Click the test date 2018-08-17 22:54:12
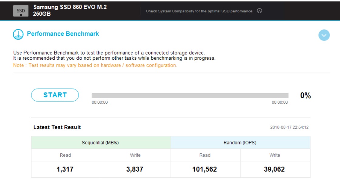Image resolution: width=340 pixels, height=187 pixels. pyautogui.click(x=289, y=127)
